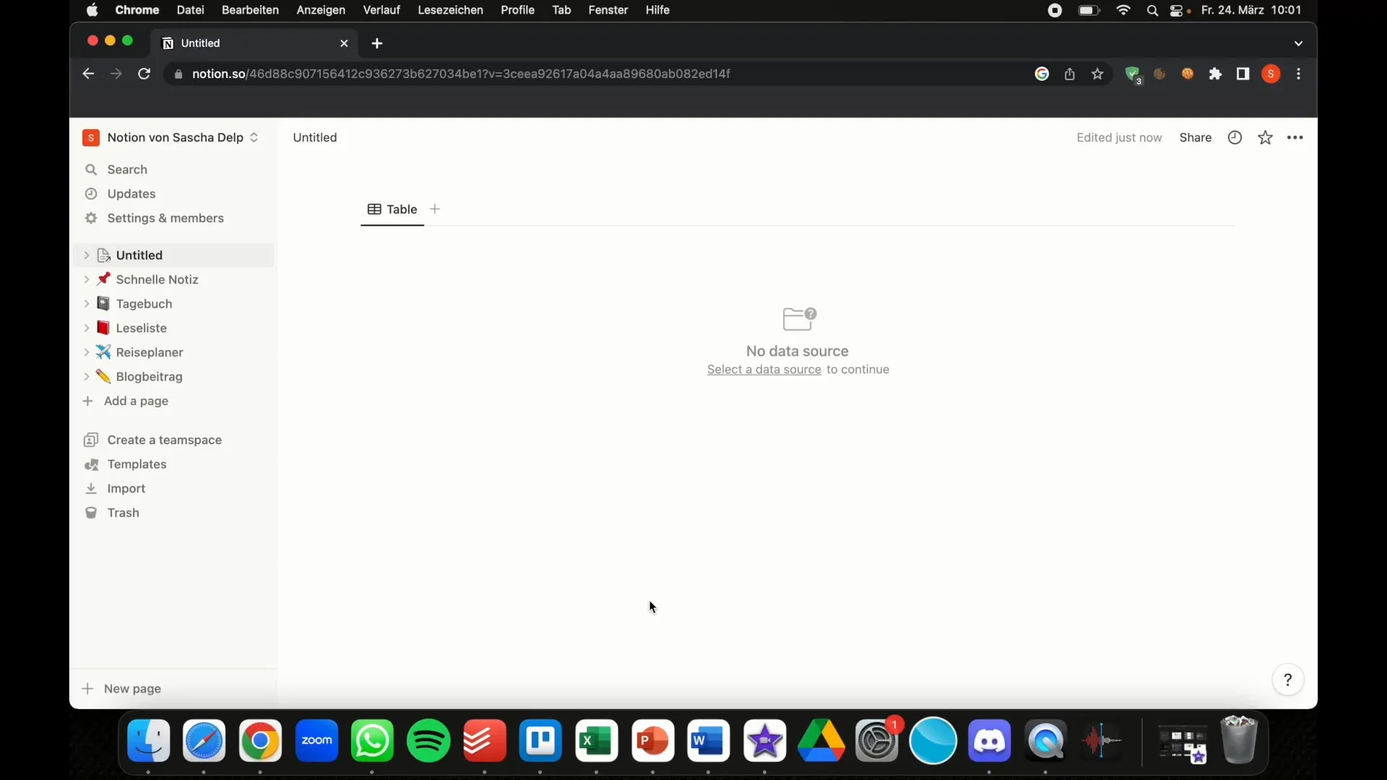Expand the Untitled page tree item

point(86,254)
